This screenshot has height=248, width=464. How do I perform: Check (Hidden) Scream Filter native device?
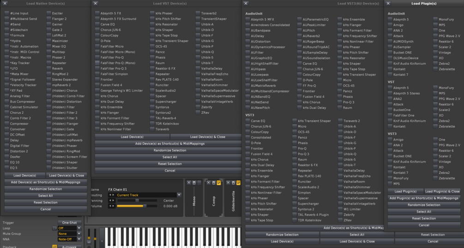coord(49,157)
